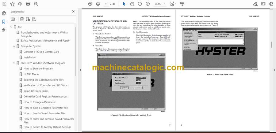
Task: Expand the right tools pane arrow
Action: tap(274, 70)
